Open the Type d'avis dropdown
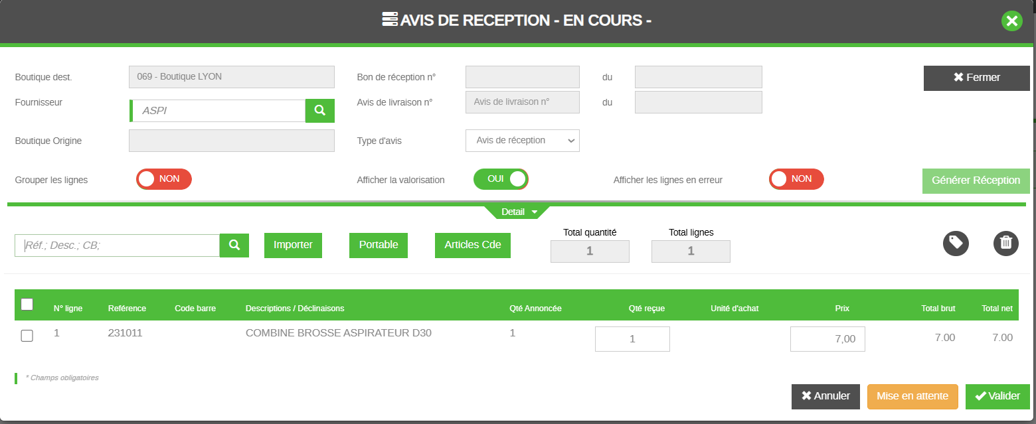The height and width of the screenshot is (424, 1036). click(523, 141)
